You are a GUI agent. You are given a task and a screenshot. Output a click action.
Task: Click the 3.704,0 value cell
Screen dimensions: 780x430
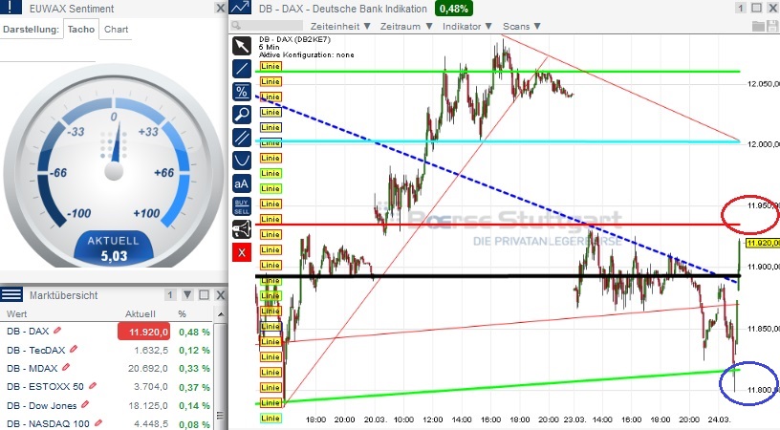tap(151, 387)
